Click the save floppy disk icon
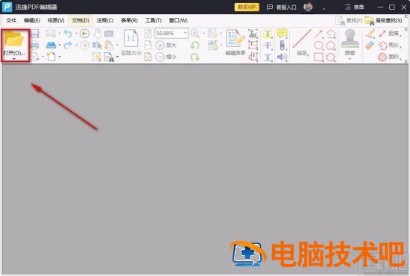This screenshot has height=276, width=410. click(x=35, y=34)
